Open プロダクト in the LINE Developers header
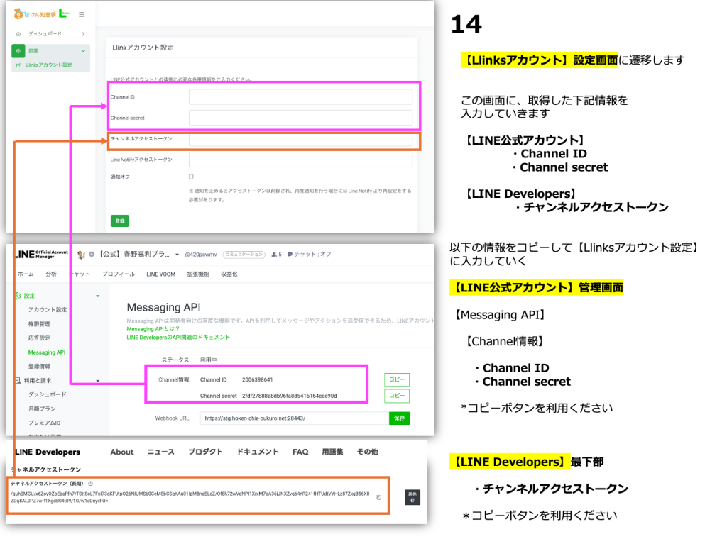 tap(205, 452)
